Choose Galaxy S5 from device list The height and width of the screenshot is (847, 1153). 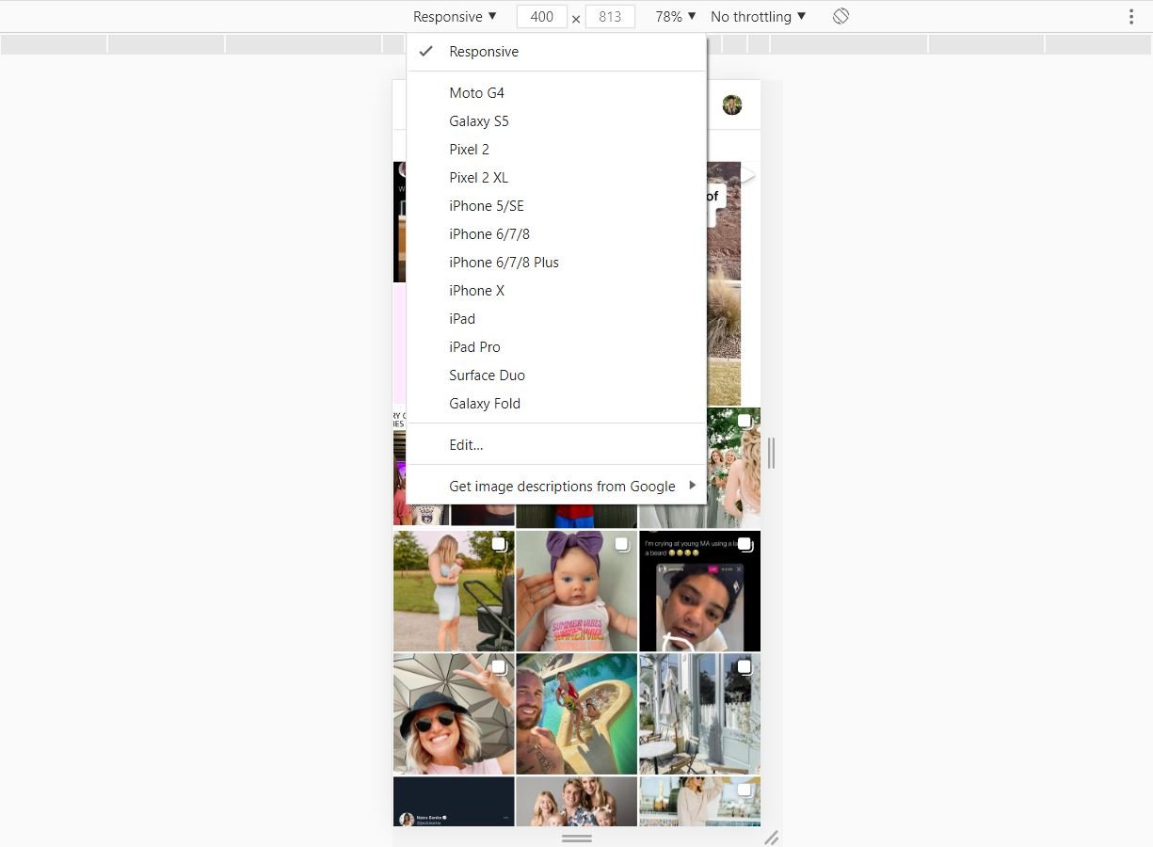557,120
